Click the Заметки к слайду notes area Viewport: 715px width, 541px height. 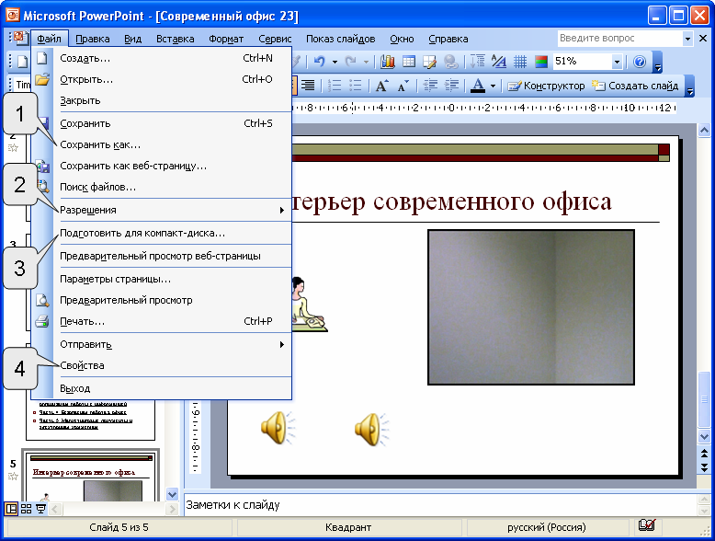(x=440, y=504)
